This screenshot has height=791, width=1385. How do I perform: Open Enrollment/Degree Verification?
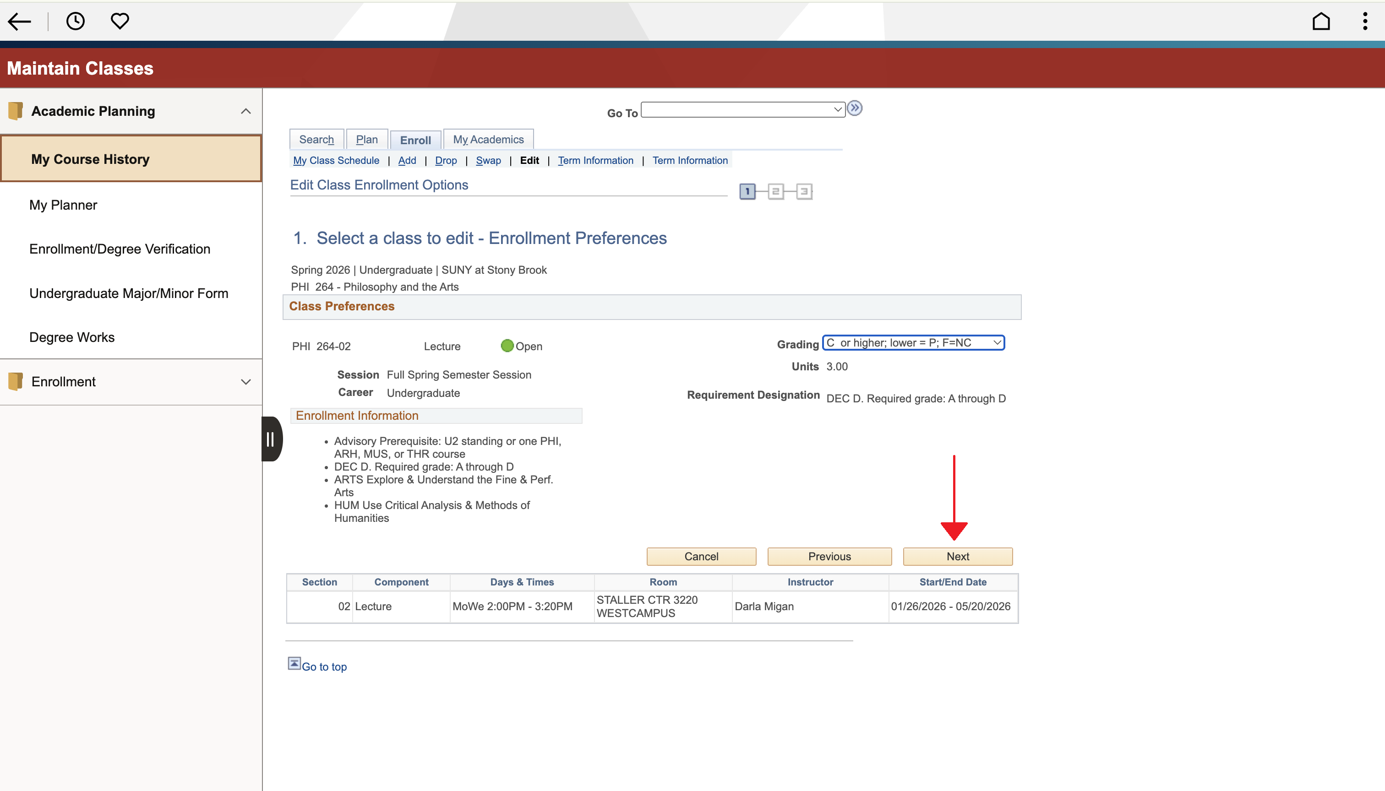pos(120,249)
